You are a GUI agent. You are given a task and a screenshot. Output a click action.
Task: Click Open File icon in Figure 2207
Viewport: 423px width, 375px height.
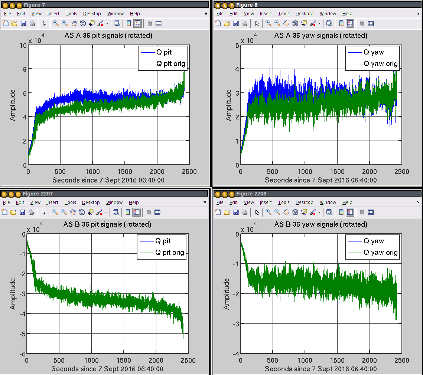coord(13,213)
